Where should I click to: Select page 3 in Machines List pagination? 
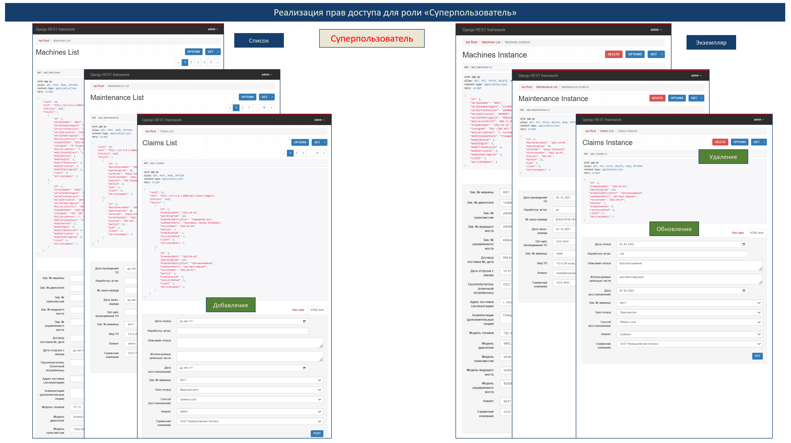[198, 62]
